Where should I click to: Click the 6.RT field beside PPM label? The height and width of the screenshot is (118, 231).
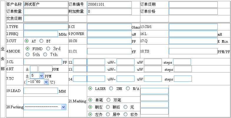45,69
